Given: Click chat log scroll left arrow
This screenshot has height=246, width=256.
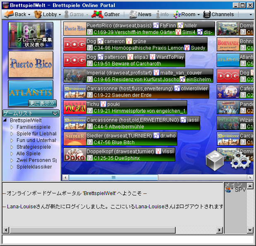Looking at the screenshot, I should click(6, 230).
